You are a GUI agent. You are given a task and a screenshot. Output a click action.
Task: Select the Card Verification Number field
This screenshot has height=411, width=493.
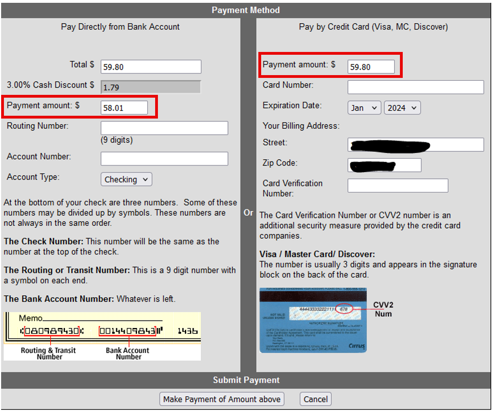point(398,186)
